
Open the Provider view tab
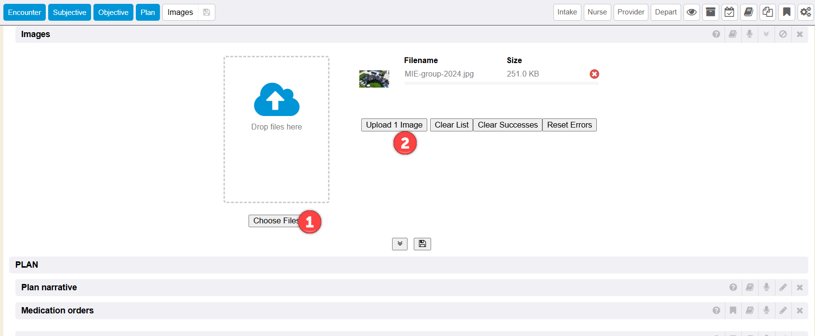631,12
